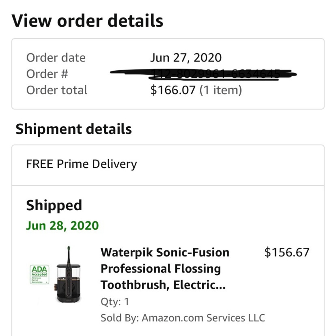Click the Shipped status heading
The height and width of the screenshot is (336, 336).
point(54,205)
